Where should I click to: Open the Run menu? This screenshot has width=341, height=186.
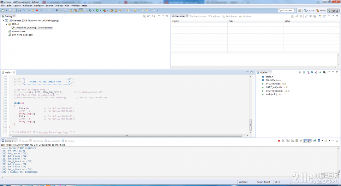pos(67,6)
